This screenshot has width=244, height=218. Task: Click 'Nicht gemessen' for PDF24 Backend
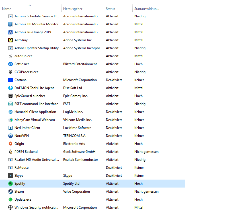coord(146,152)
